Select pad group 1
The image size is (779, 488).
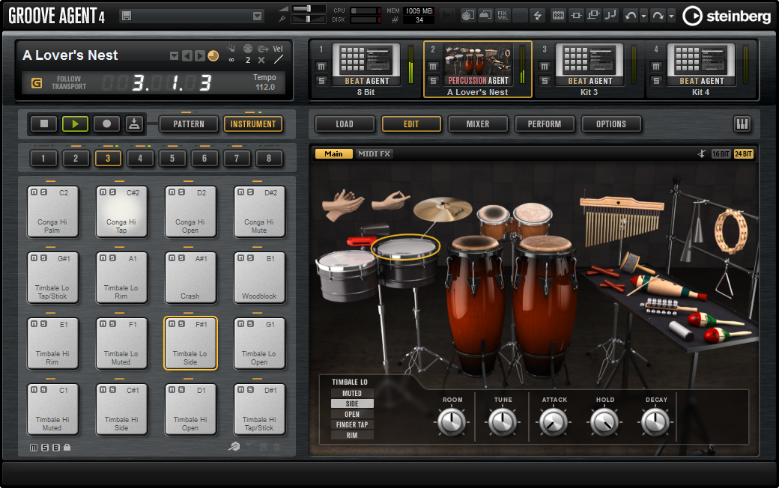click(43, 159)
